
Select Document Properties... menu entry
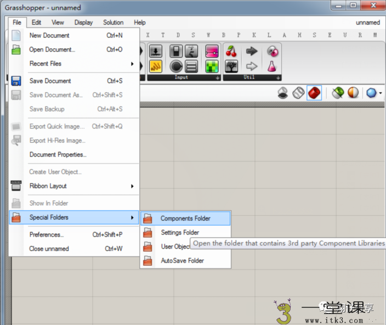58,154
